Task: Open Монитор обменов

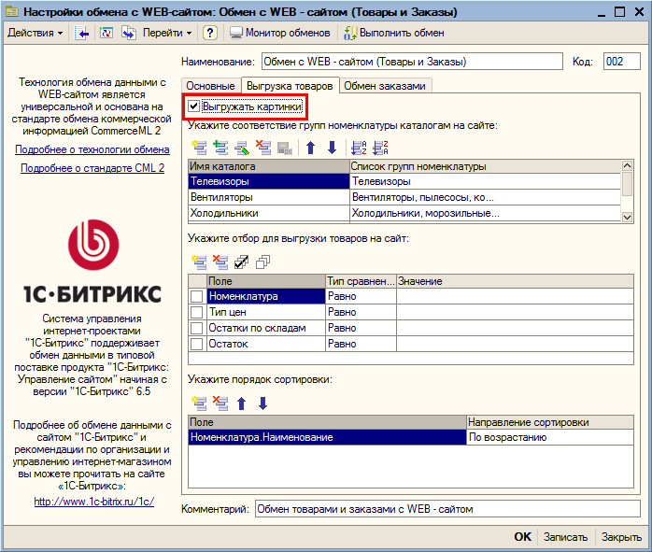Action: [280, 33]
